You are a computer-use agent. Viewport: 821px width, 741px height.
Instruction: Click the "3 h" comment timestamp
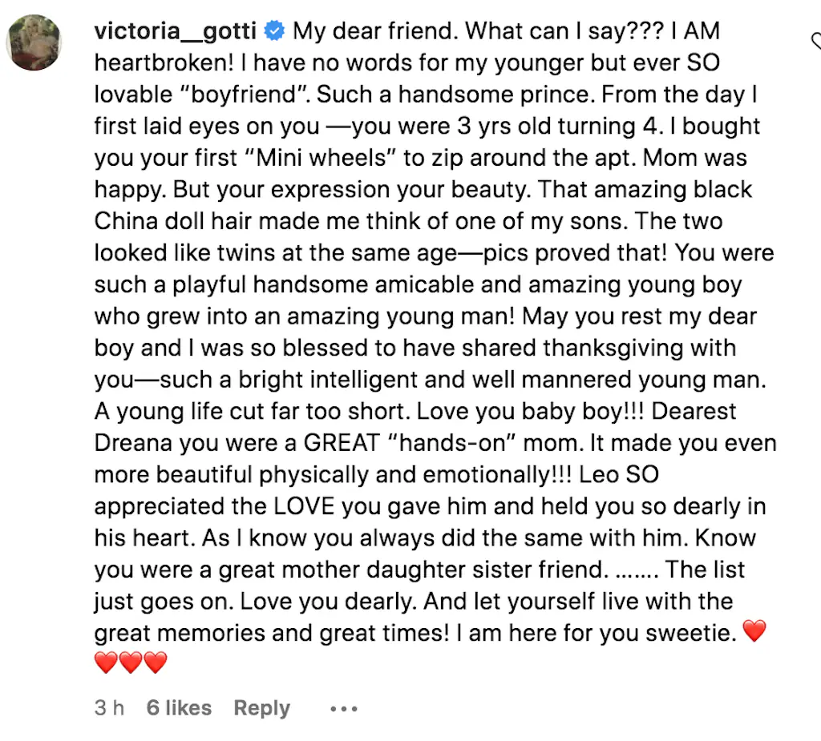point(108,708)
